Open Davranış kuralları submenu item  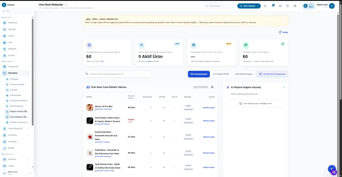point(17,84)
